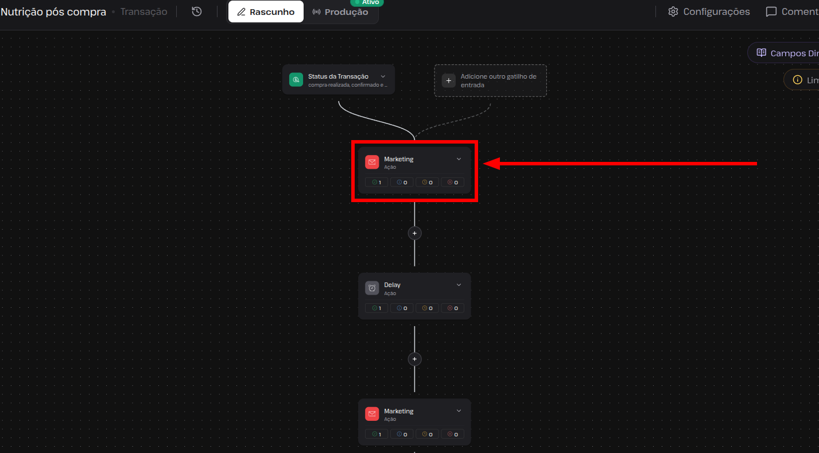The width and height of the screenshot is (819, 453).
Task: Add step between top Marketing and Delay
Action: click(414, 233)
